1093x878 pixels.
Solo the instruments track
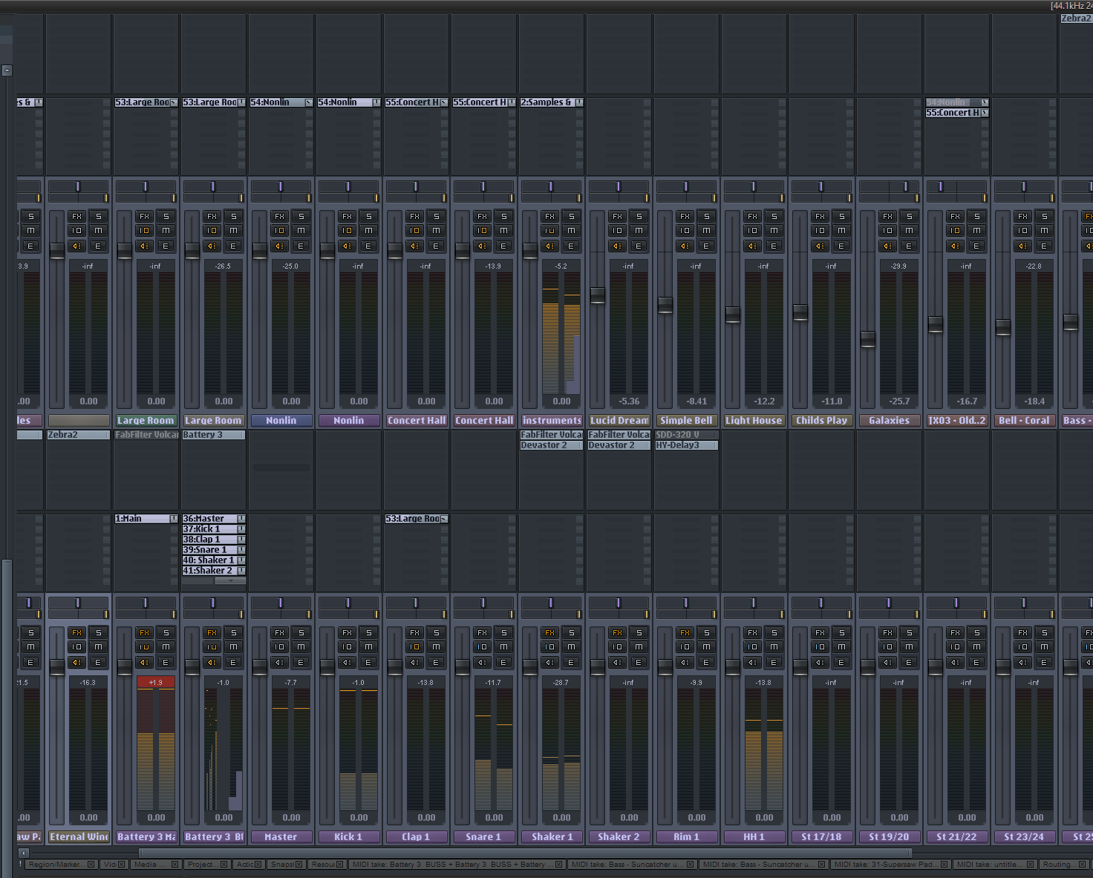point(571,216)
